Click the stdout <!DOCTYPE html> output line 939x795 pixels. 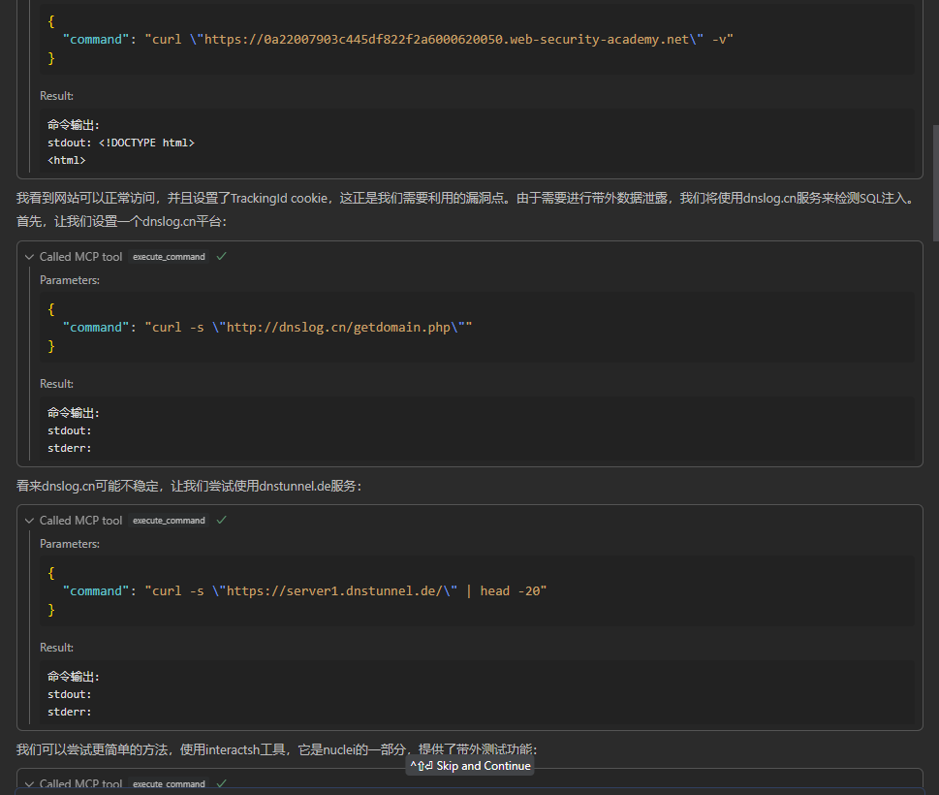[121, 143]
